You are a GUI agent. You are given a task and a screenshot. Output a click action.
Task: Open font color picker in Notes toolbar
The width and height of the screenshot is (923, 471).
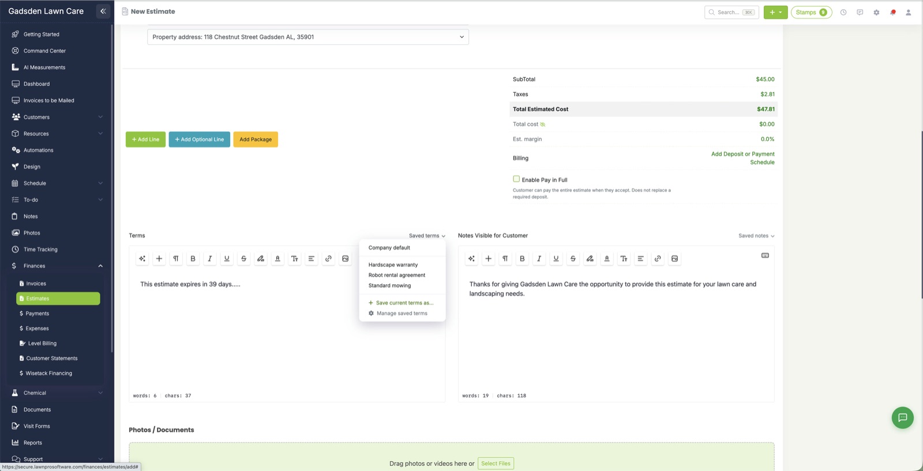pyautogui.click(x=607, y=259)
